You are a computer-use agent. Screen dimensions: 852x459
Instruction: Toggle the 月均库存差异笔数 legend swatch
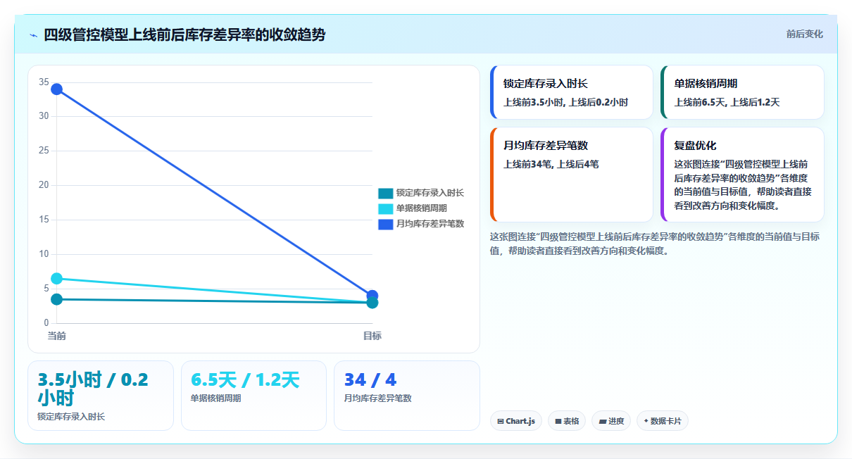tap(385, 224)
